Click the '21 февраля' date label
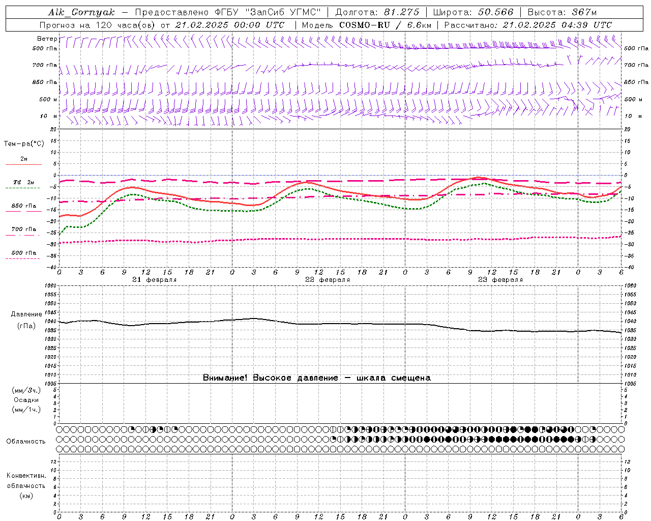 tap(155, 280)
